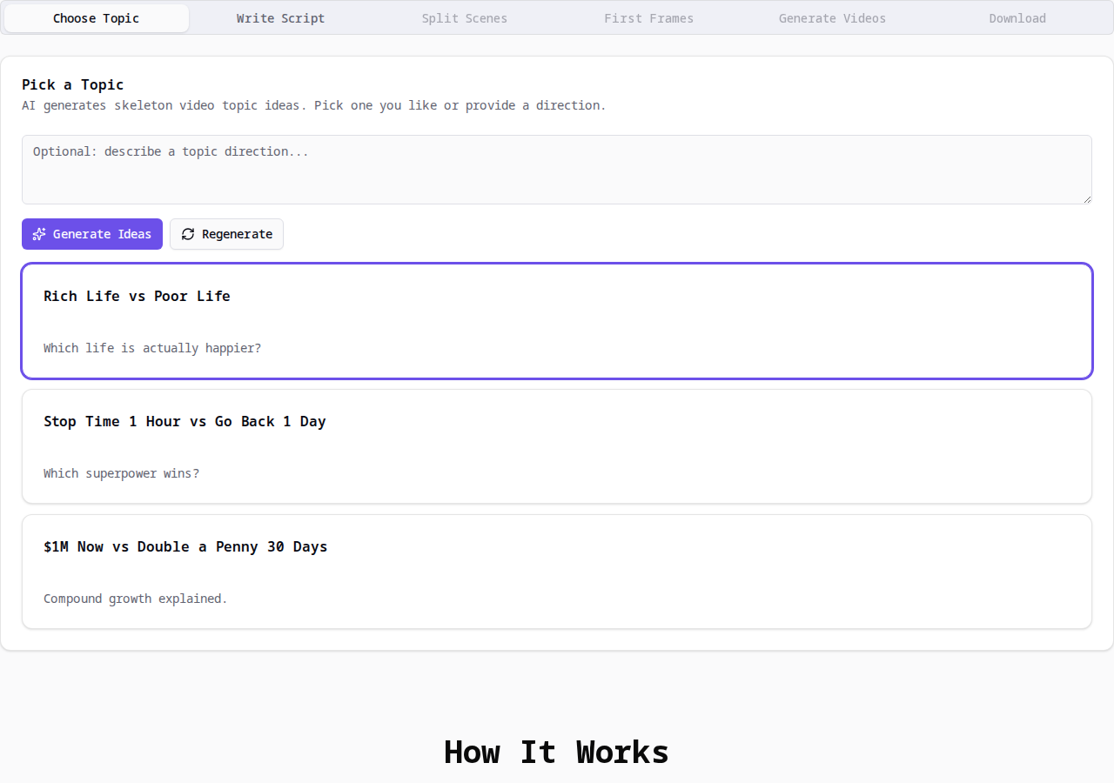This screenshot has width=1114, height=783.
Task: Click the sparkle icon in Generate Ideas
Action: pos(39,234)
